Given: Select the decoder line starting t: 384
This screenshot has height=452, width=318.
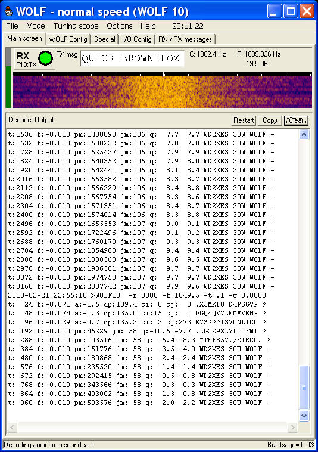Looking at the screenshot, I should point(139,349).
